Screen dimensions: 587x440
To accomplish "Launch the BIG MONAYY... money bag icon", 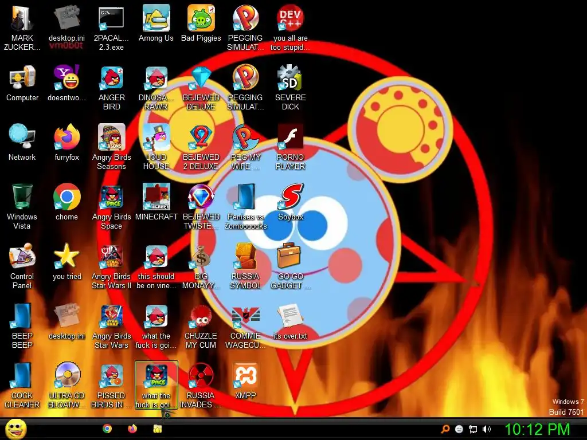I will point(201,266).
